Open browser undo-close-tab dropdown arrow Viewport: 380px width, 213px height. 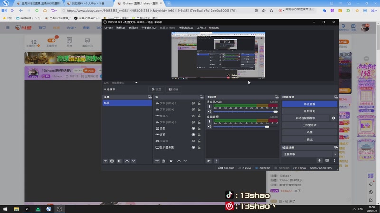coord(56,10)
